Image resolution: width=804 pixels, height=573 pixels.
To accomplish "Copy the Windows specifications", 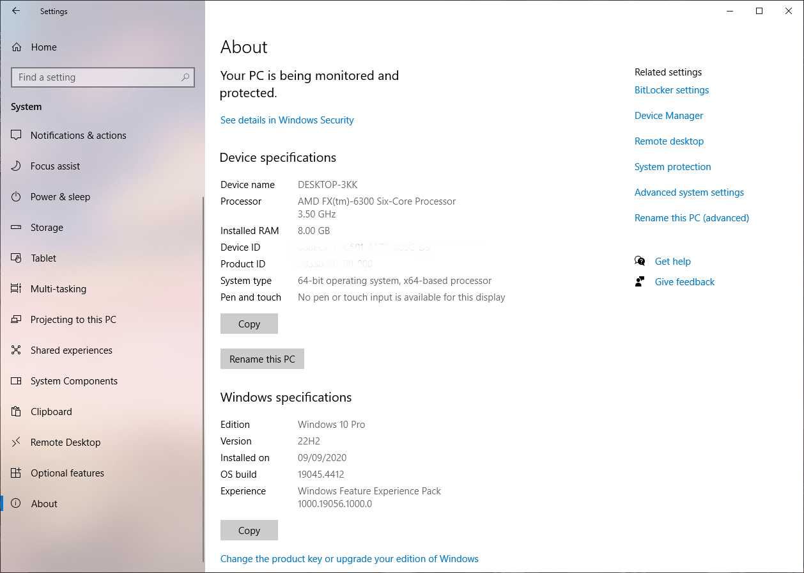I will pyautogui.click(x=249, y=530).
